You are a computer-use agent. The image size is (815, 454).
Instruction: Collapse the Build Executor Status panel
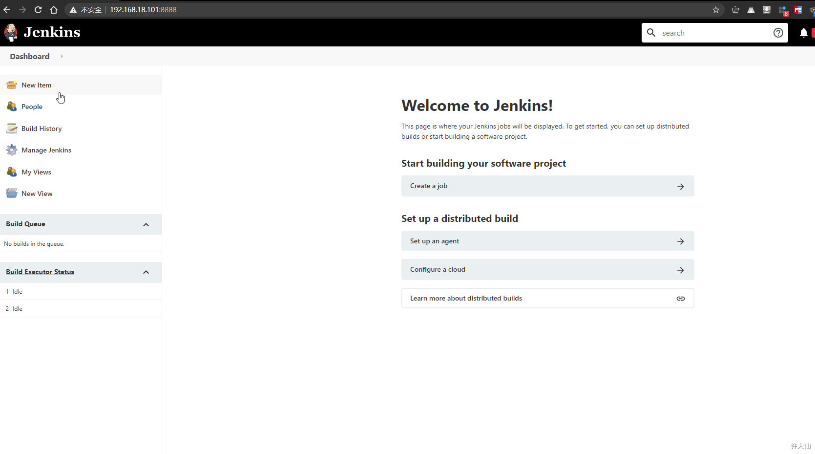(x=146, y=272)
